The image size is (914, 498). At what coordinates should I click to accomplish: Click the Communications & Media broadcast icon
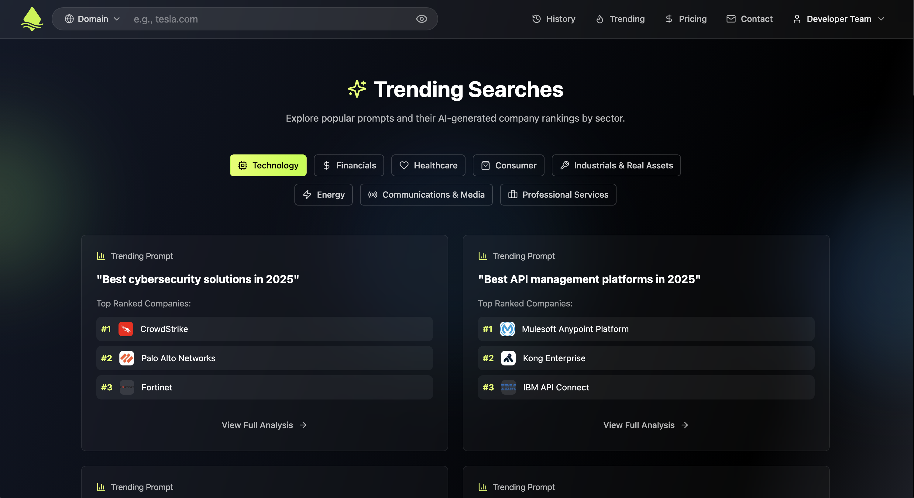(x=373, y=195)
